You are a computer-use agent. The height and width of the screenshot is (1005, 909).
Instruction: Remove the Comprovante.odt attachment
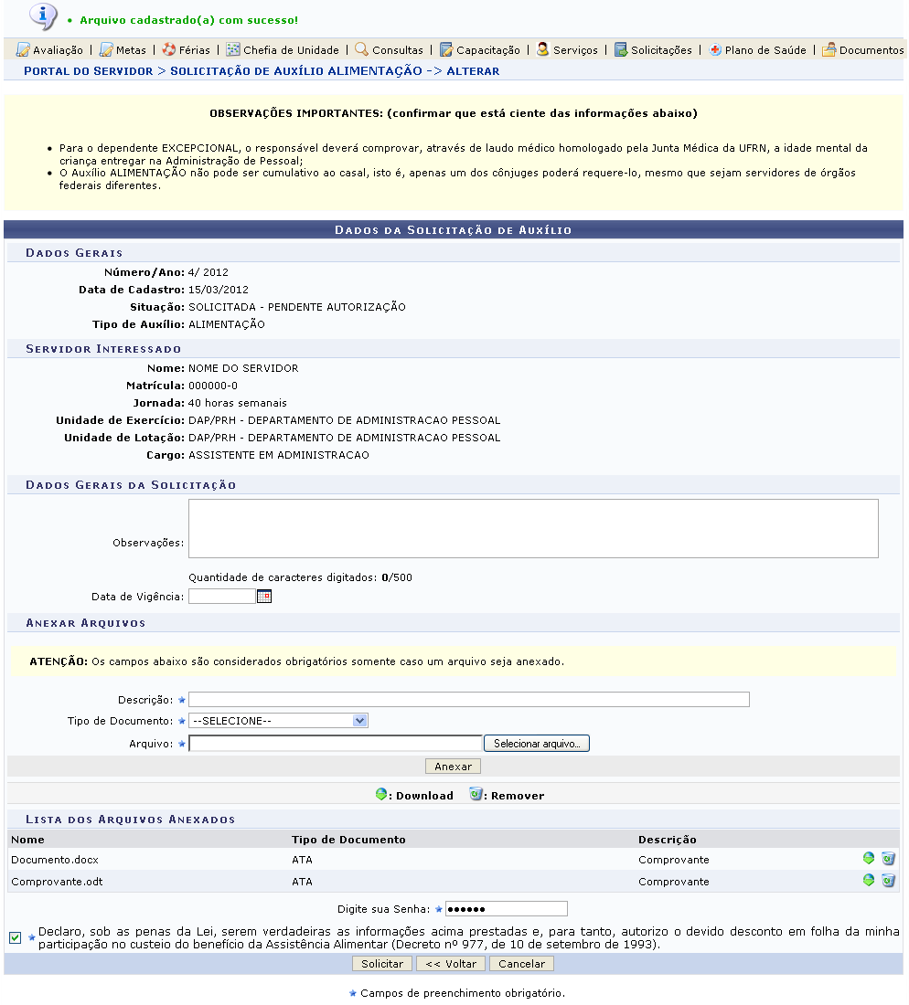(x=889, y=880)
